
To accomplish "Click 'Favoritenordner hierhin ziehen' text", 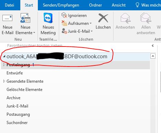I will pyautogui.click(x=35, y=45).
